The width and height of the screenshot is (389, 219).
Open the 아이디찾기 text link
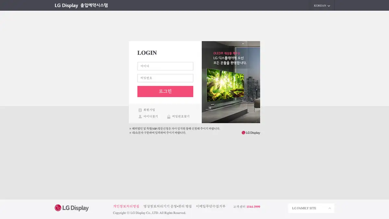(x=150, y=116)
